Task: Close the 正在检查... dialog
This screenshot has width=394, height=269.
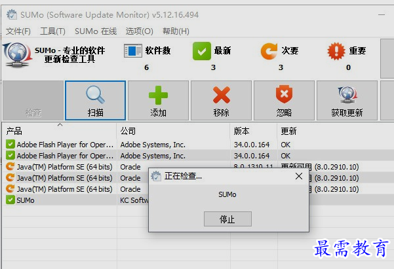Action: [299, 176]
